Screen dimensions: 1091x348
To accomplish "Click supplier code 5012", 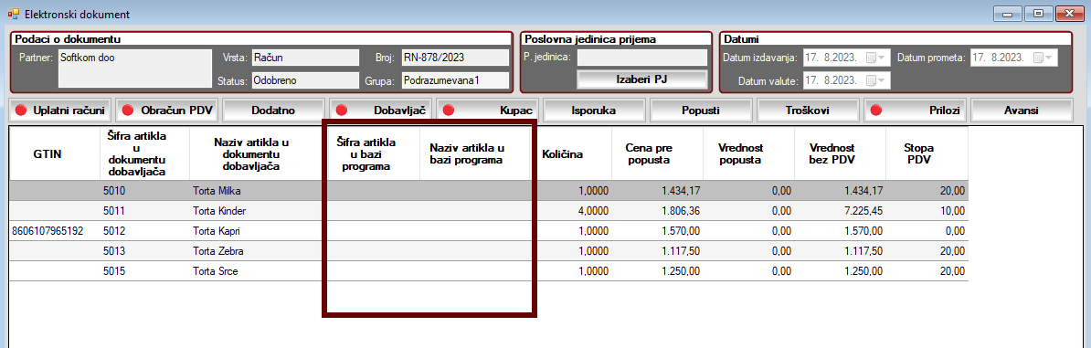I will coord(114,231).
